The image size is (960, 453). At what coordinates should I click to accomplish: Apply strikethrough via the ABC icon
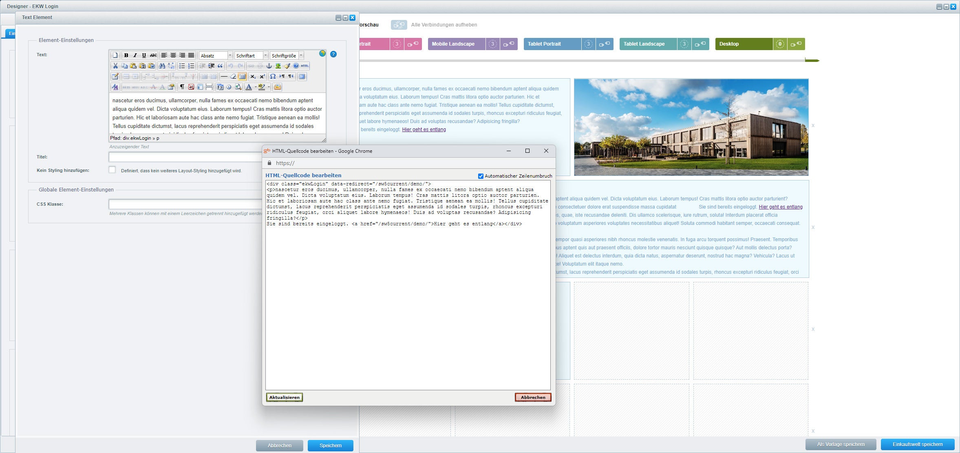point(153,55)
